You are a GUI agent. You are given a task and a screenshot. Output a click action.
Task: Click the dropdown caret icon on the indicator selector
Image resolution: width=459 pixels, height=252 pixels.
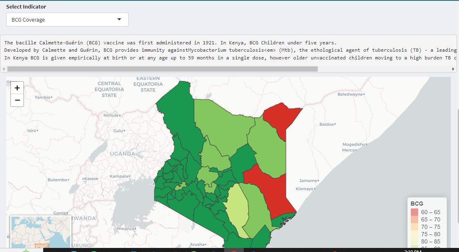119,19
